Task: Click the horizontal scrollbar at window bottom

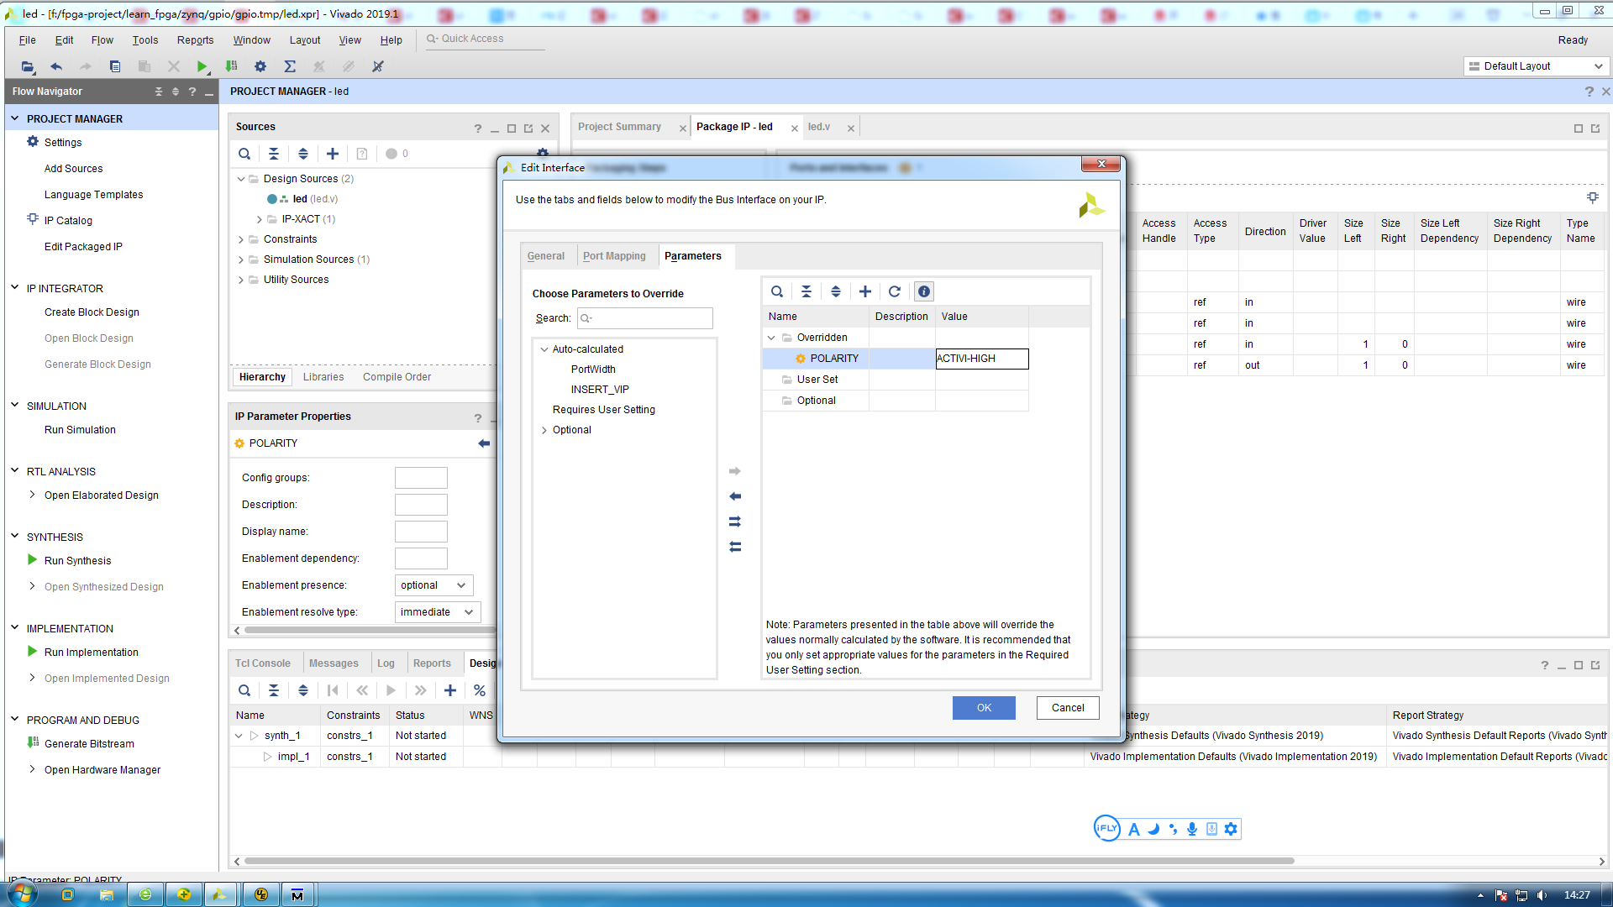Action: click(x=768, y=861)
